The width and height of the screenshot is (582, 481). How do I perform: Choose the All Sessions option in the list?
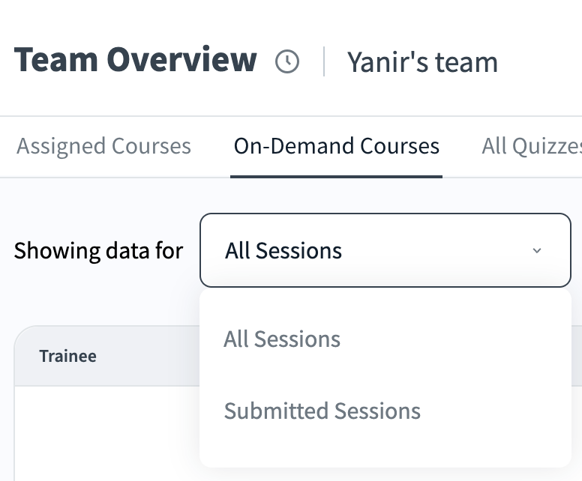point(282,339)
